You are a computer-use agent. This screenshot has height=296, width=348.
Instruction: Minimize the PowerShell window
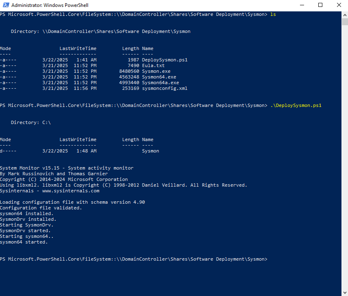302,5
